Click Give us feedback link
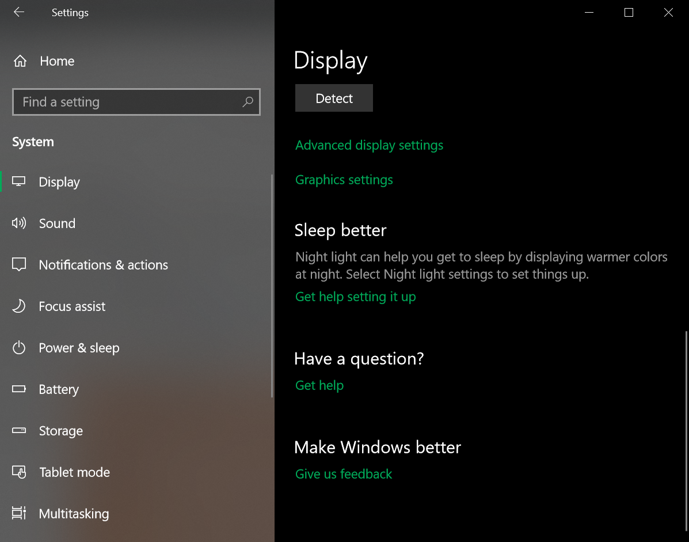 344,474
